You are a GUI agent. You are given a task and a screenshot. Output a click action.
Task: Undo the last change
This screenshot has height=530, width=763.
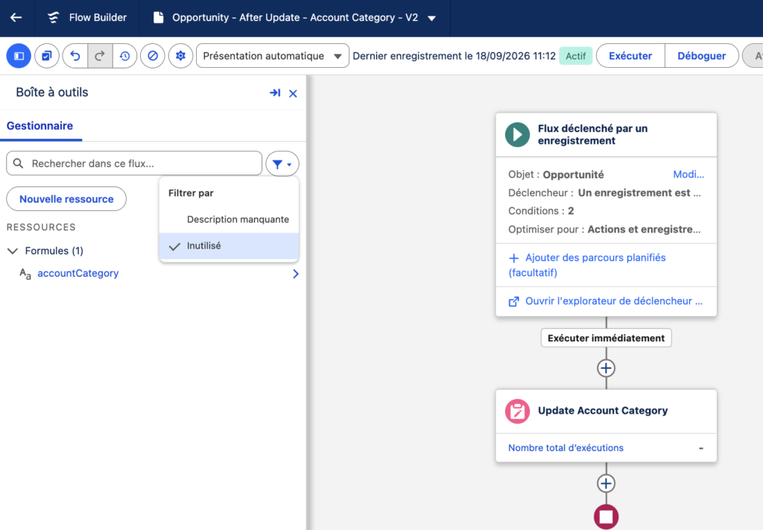75,56
